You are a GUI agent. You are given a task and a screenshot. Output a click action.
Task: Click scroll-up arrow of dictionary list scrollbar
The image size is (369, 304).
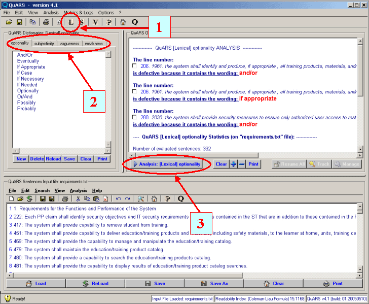(x=108, y=54)
